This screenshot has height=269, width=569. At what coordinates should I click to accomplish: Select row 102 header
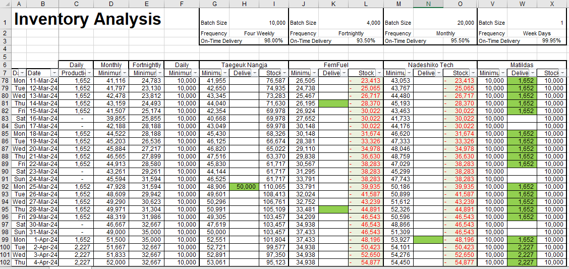[6, 262]
